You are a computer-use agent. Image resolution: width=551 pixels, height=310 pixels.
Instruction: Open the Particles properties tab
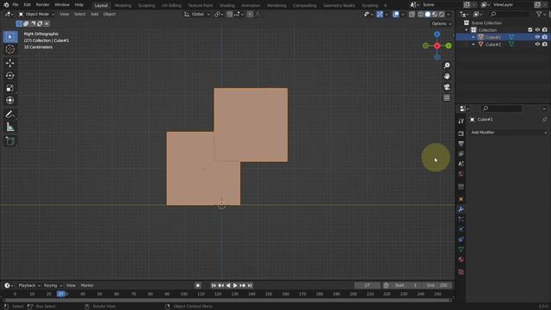pos(461,220)
